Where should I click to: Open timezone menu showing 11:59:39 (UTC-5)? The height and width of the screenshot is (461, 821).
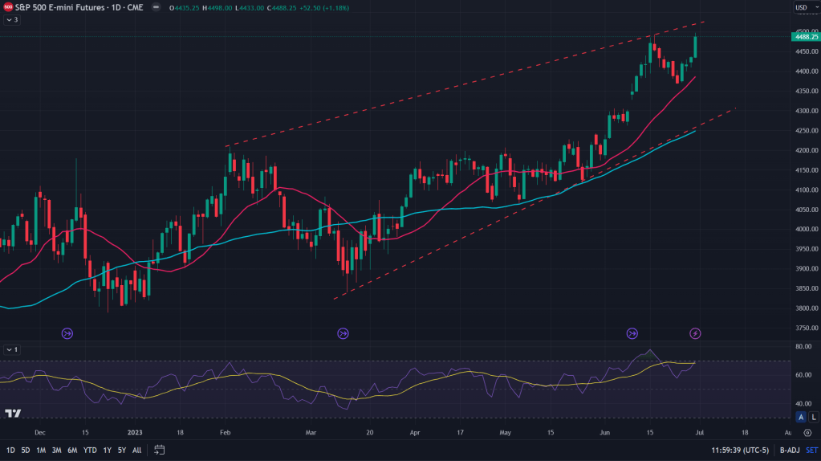click(x=740, y=450)
